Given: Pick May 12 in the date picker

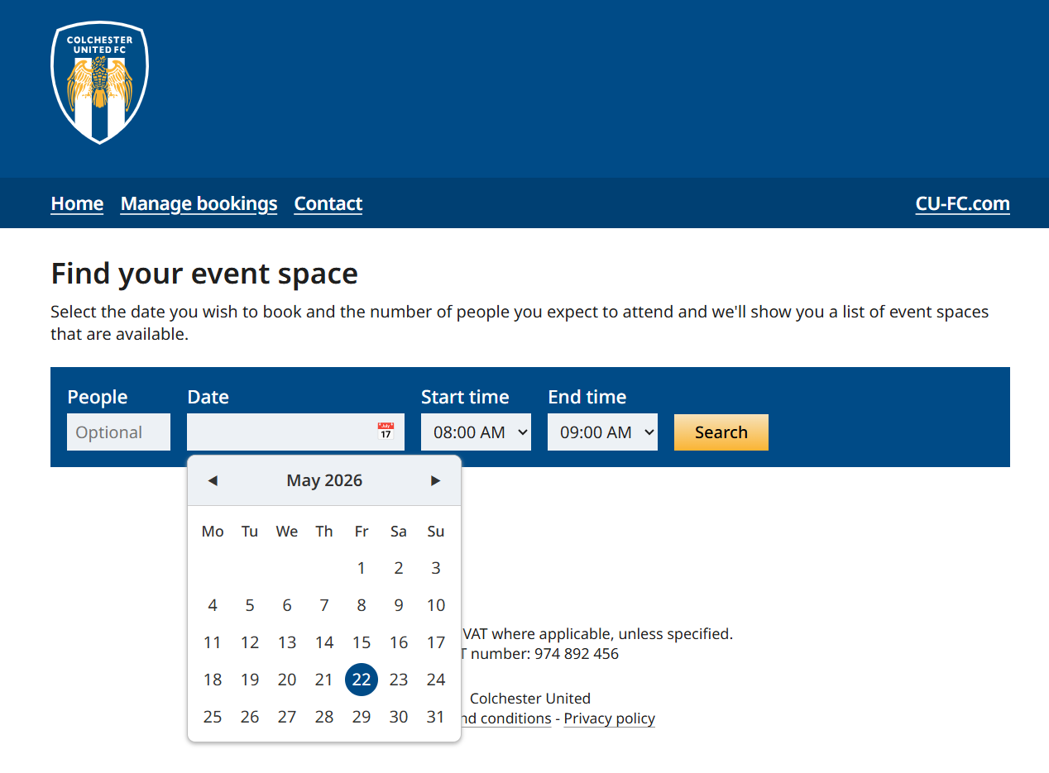Looking at the screenshot, I should pyautogui.click(x=250, y=642).
